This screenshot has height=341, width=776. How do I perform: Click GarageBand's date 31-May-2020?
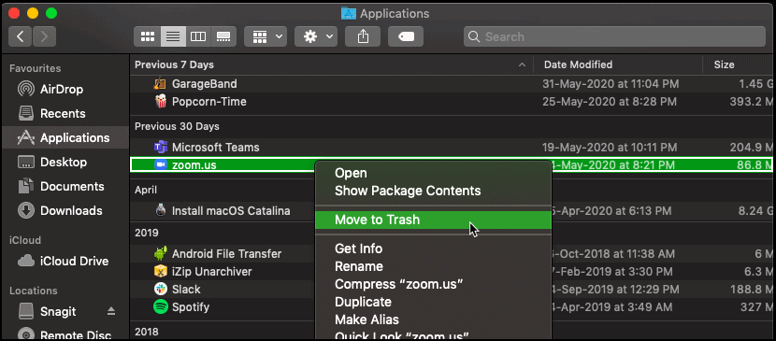pos(611,84)
